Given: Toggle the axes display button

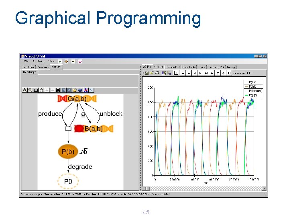Looking at the screenshot, I should [x=176, y=73].
